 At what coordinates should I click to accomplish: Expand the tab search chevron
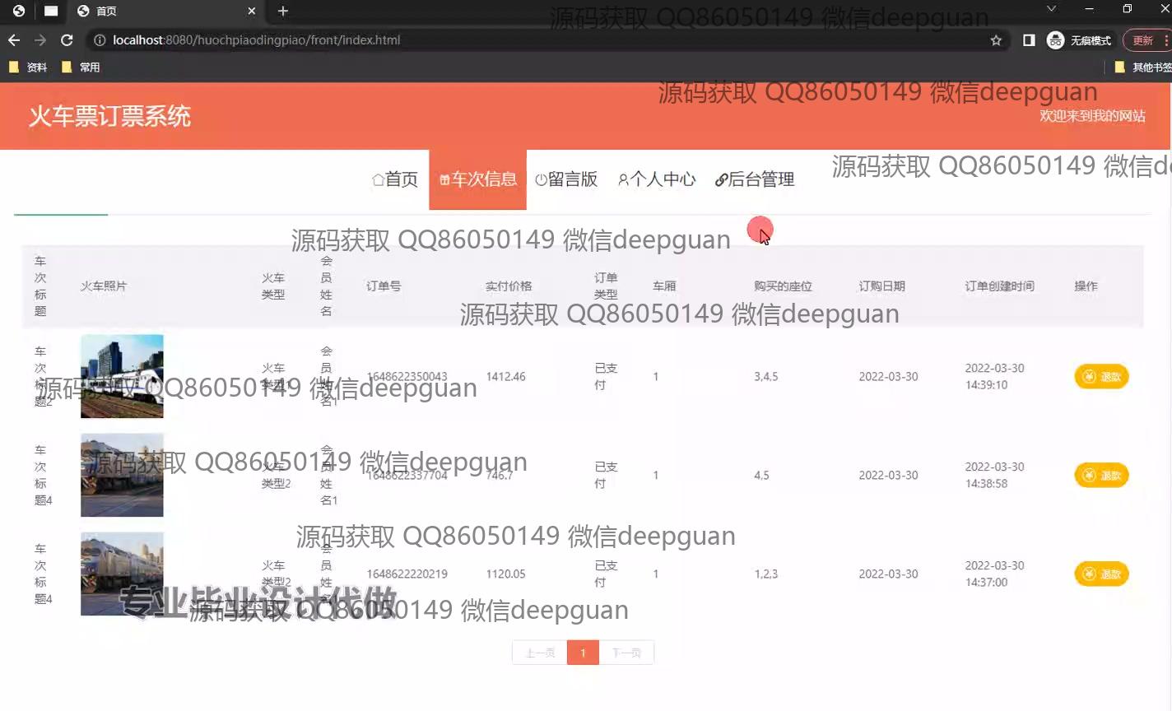click(x=1051, y=9)
